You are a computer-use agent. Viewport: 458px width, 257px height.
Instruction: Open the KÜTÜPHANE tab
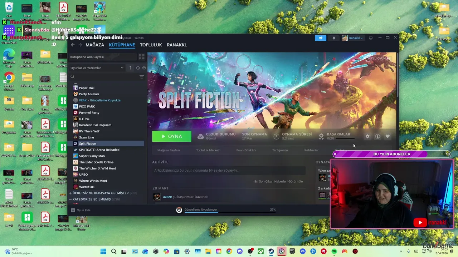[x=122, y=45]
